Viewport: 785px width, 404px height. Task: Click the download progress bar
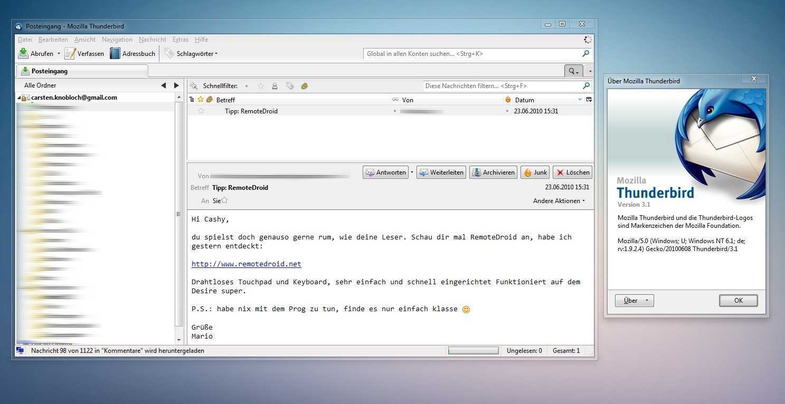(x=474, y=351)
